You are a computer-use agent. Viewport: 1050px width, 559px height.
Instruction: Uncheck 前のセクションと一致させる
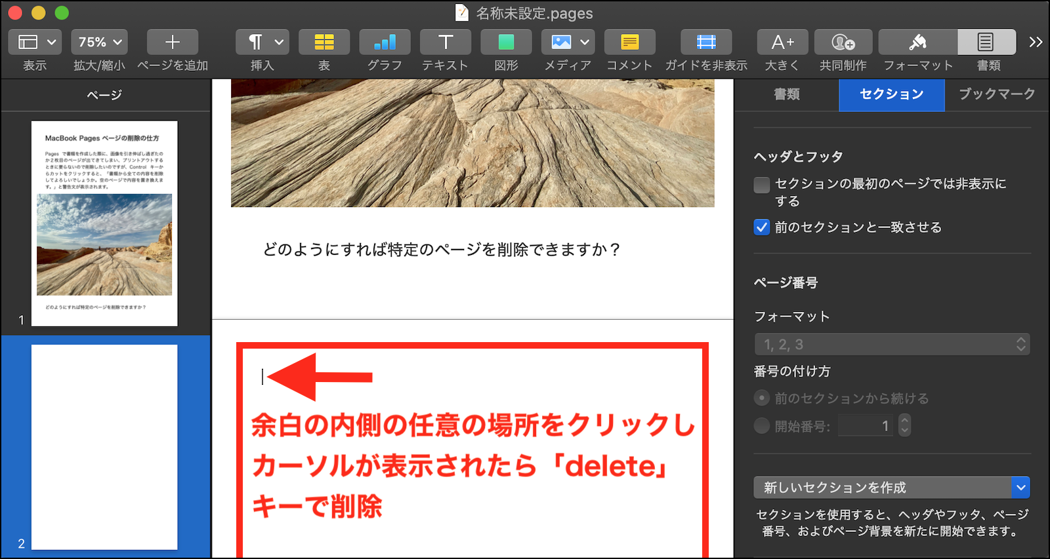[762, 227]
